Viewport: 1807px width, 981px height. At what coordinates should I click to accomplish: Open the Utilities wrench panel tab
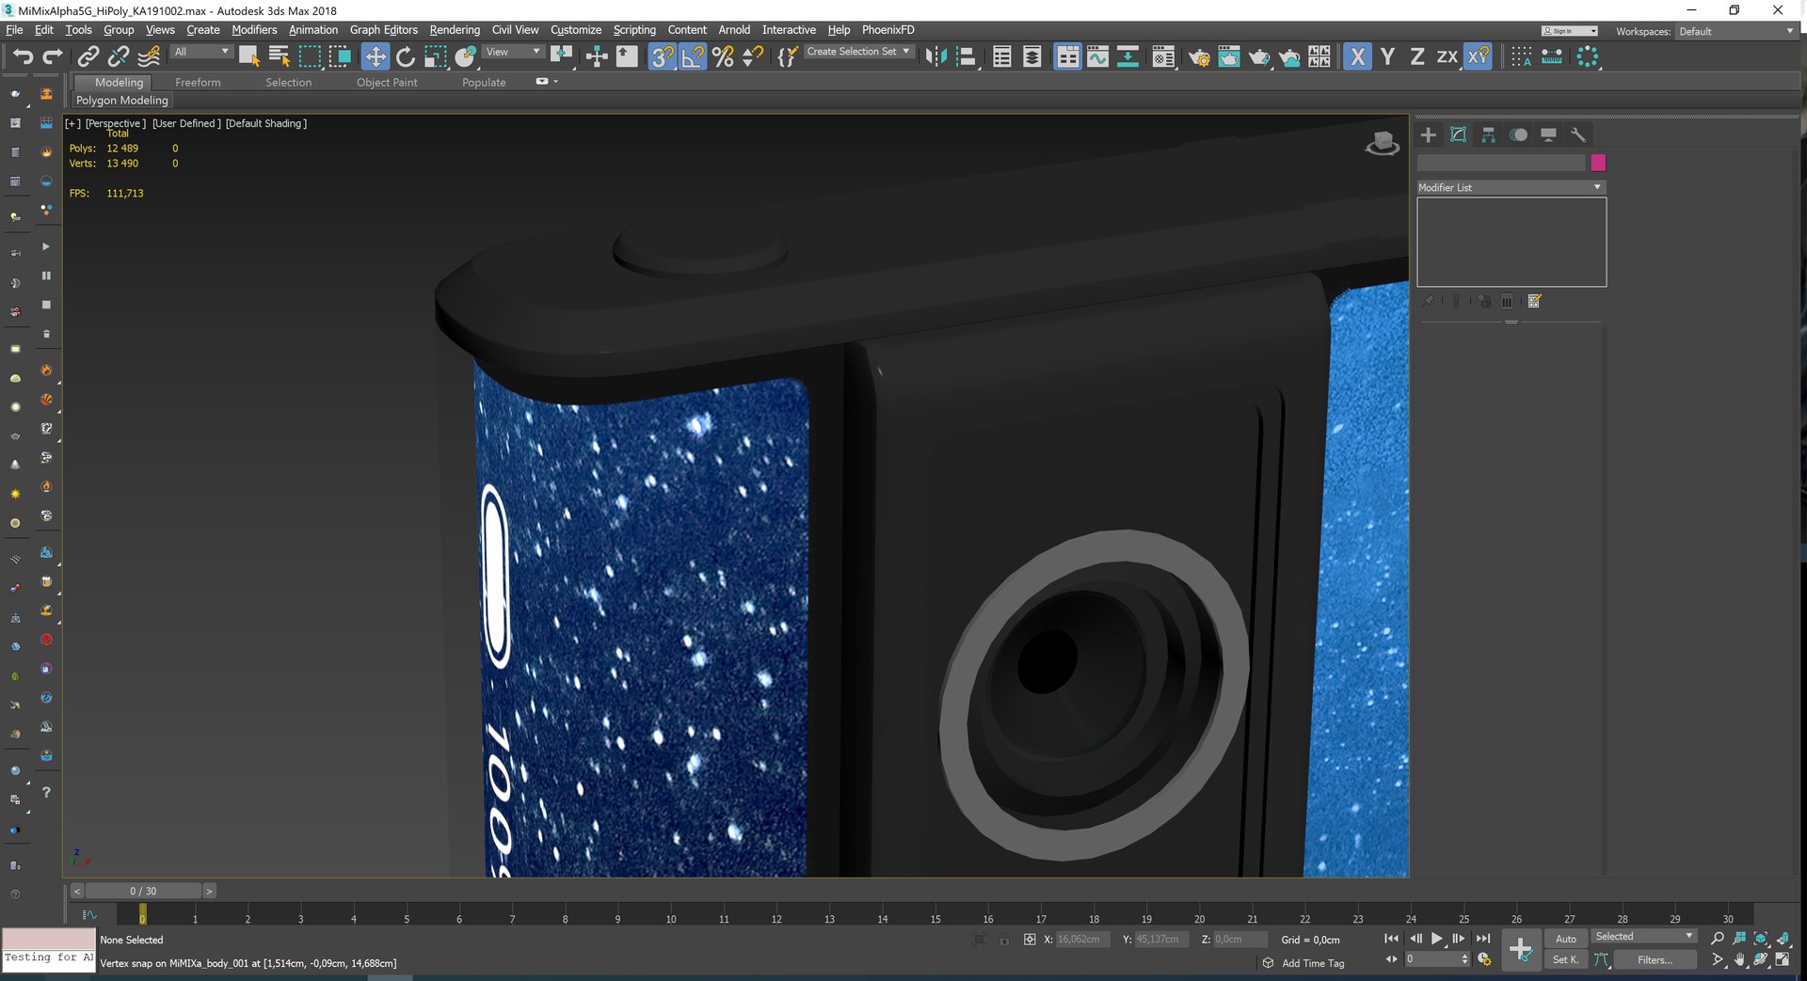(1578, 134)
